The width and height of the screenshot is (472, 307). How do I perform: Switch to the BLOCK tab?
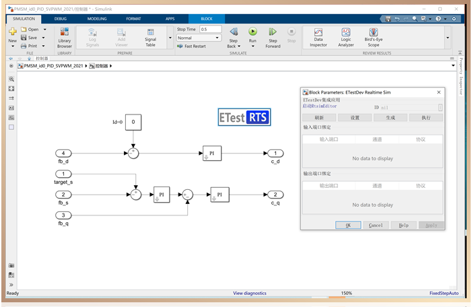(x=207, y=19)
